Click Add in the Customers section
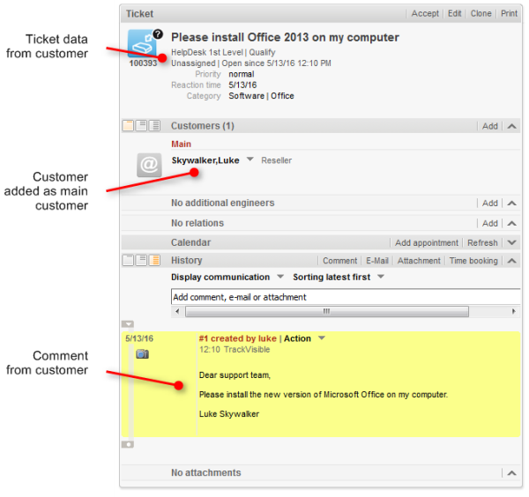Image resolution: width=529 pixels, height=497 pixels. pos(490,126)
